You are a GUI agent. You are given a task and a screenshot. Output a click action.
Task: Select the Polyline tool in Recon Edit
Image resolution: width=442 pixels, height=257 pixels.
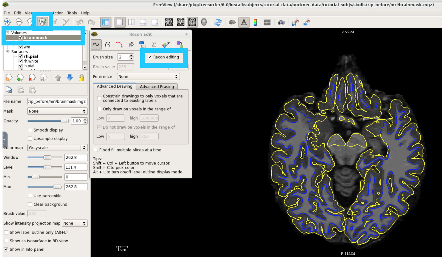click(x=108, y=44)
